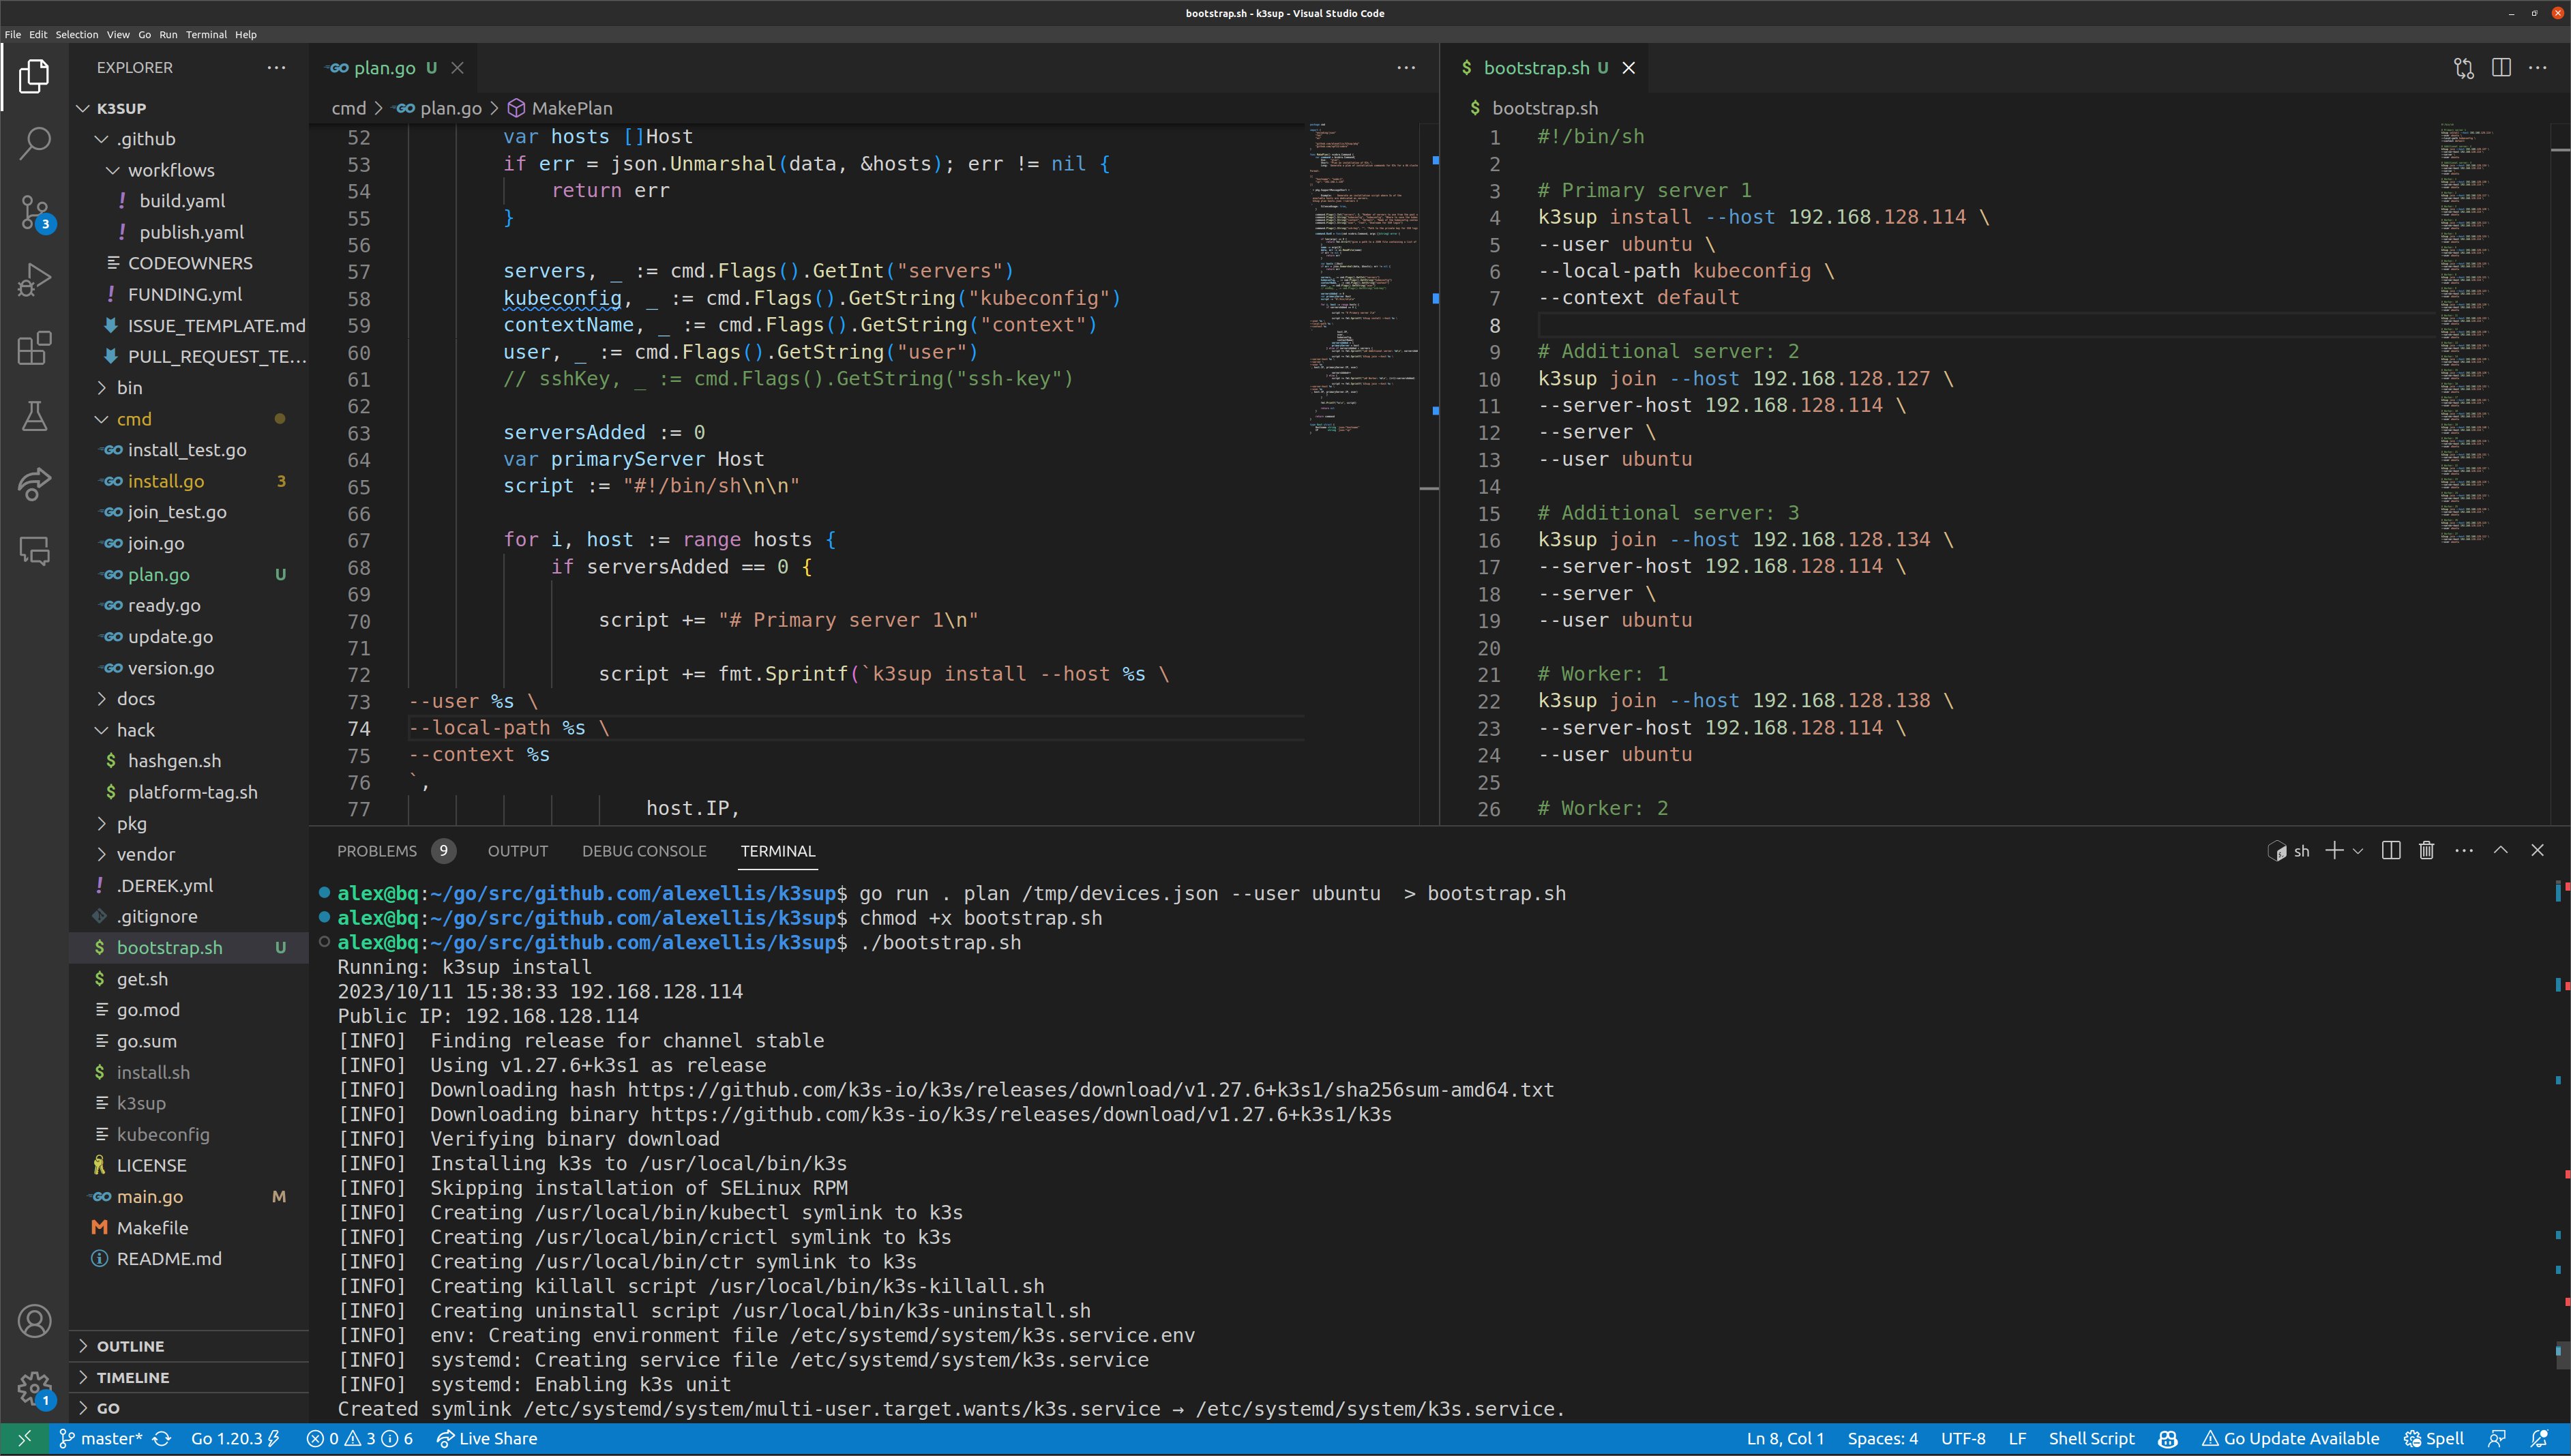
Task: Click Spaces: 4 indentation setting
Action: [x=1882, y=1438]
